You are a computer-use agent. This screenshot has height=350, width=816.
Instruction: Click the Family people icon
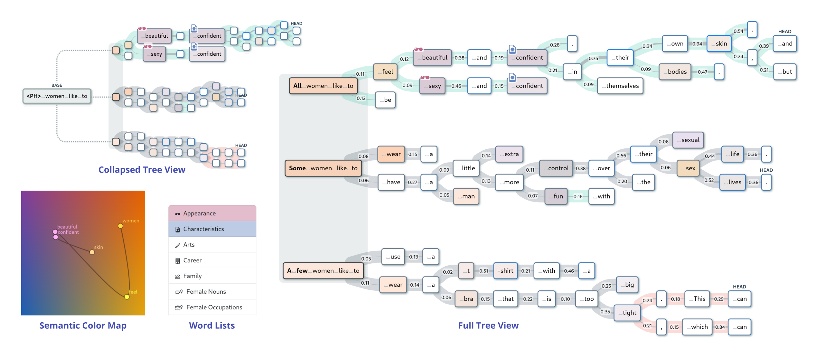coord(177,277)
